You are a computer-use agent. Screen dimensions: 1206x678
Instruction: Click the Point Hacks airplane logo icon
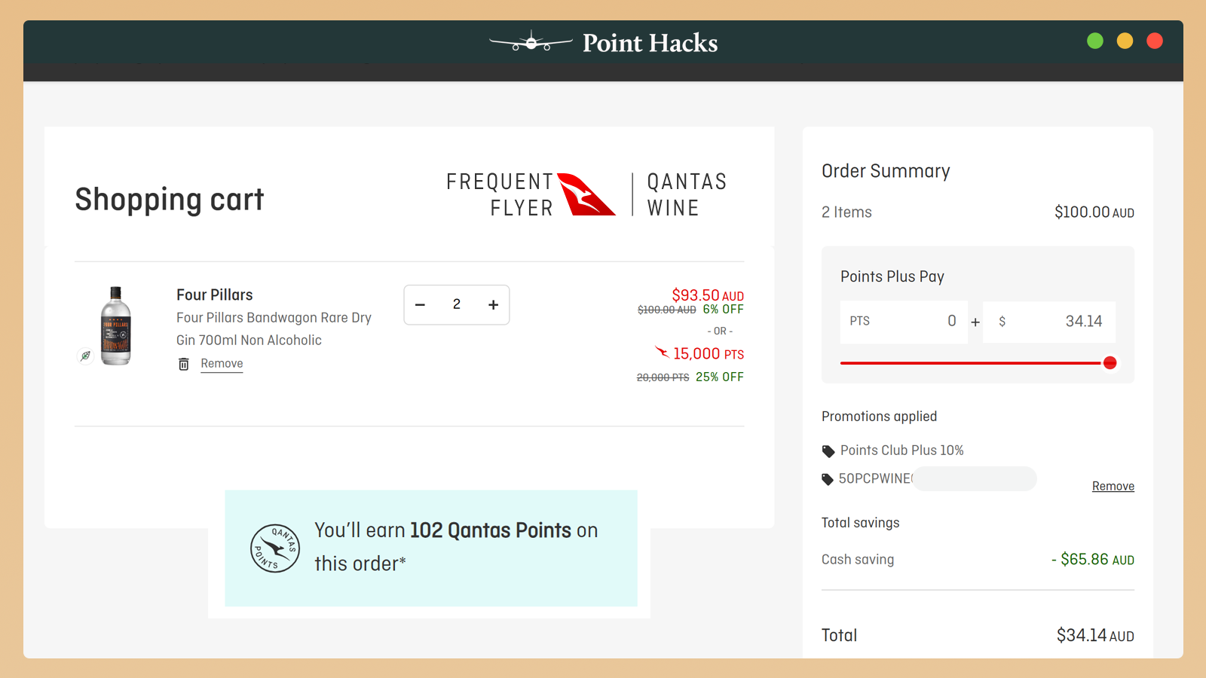pos(531,42)
